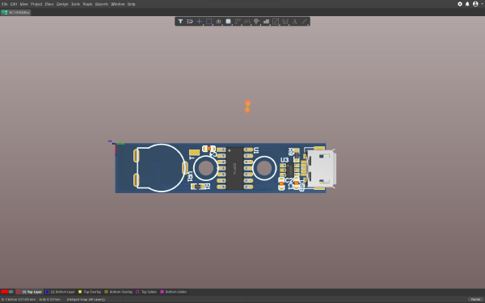Click the blue Bottom Layer color swatch

click(48, 292)
